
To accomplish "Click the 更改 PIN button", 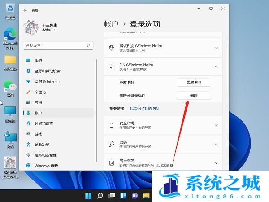I will 194,83.
